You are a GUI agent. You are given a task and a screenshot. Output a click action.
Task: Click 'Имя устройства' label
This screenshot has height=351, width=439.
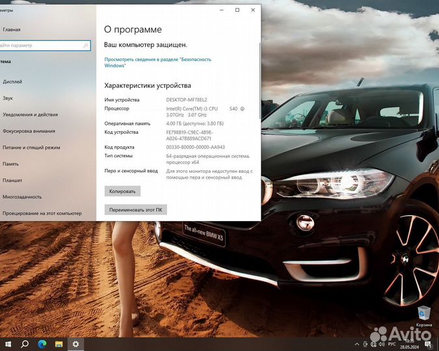tap(122, 100)
